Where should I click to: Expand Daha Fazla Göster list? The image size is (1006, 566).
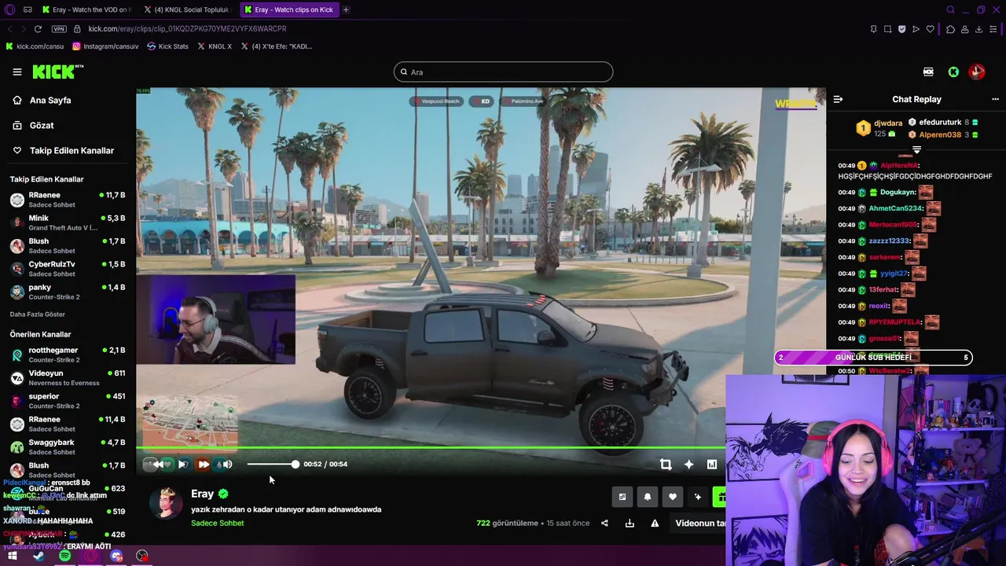pos(37,314)
